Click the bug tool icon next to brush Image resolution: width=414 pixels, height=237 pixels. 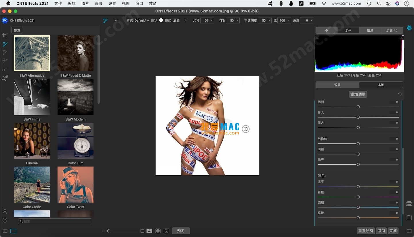116,20
